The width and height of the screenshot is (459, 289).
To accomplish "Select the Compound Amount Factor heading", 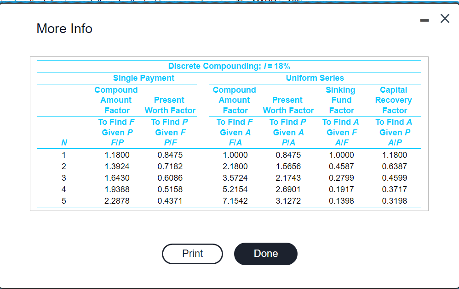I will pyautogui.click(x=116, y=100).
